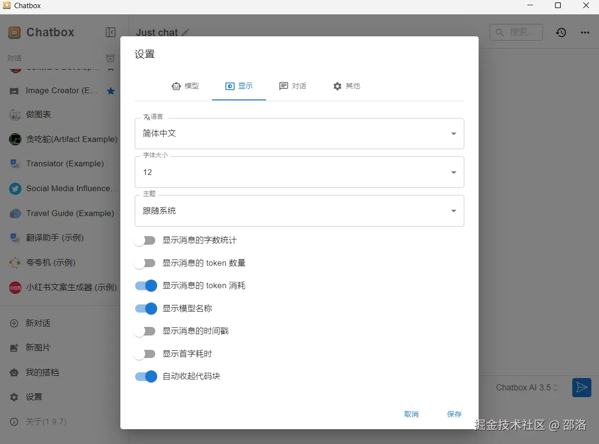Screen dimensions: 599x444
Task: Enable 显示消息的 token 数量 toggle
Action: click(x=145, y=263)
